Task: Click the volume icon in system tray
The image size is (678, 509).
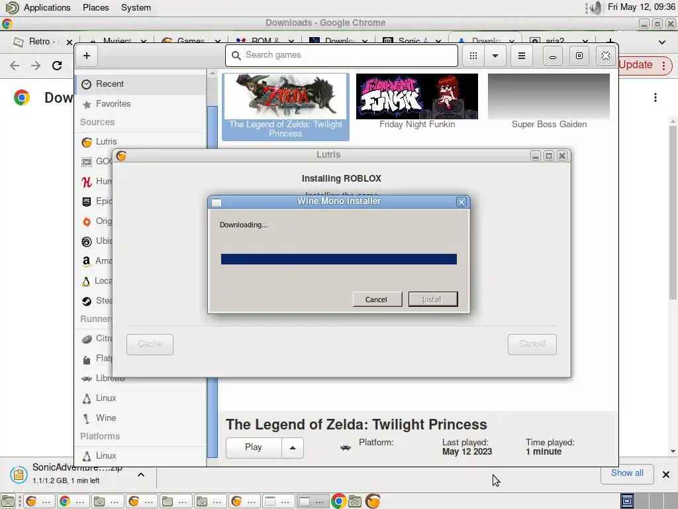Action: pos(596,8)
